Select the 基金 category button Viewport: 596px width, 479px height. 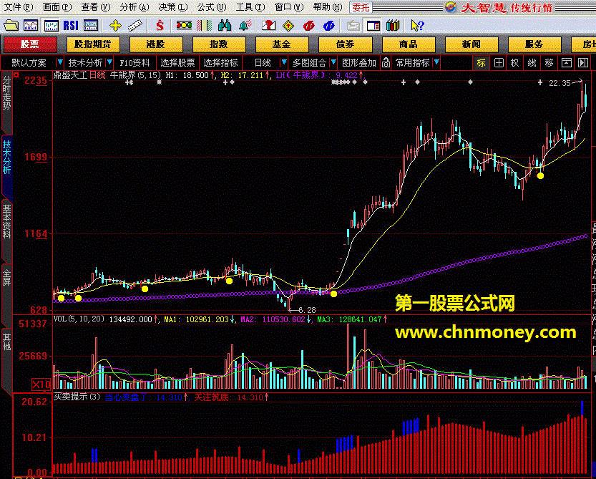click(282, 44)
